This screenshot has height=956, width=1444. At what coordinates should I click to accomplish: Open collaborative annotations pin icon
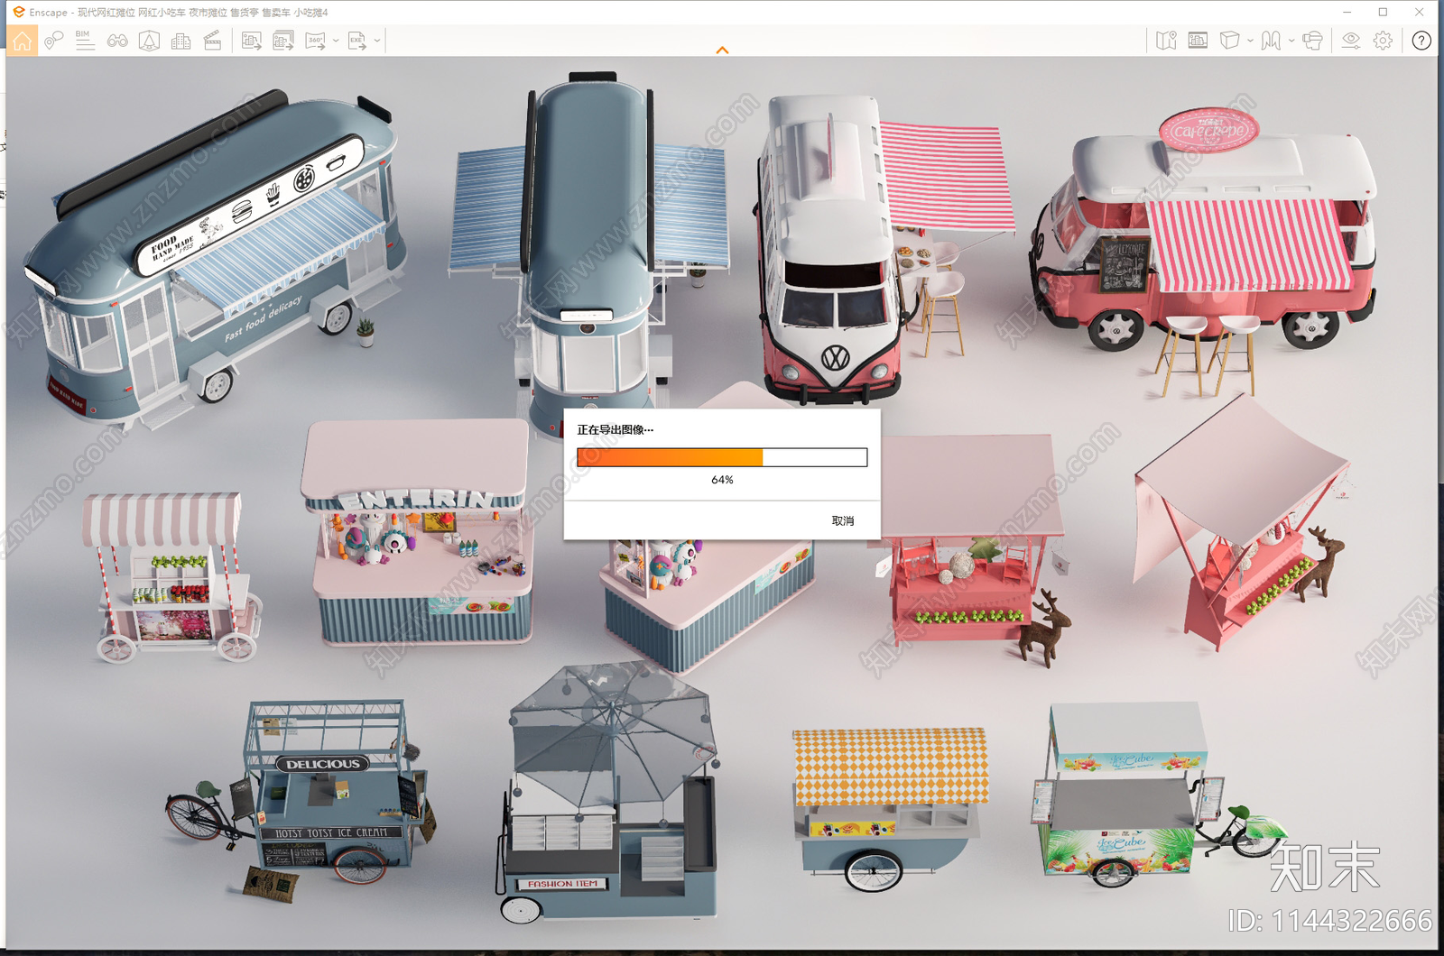(x=53, y=41)
